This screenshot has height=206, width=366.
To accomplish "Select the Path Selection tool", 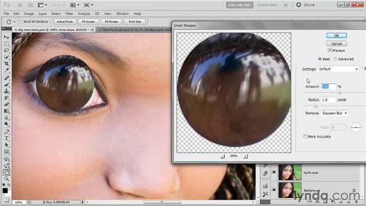I will [6, 145].
